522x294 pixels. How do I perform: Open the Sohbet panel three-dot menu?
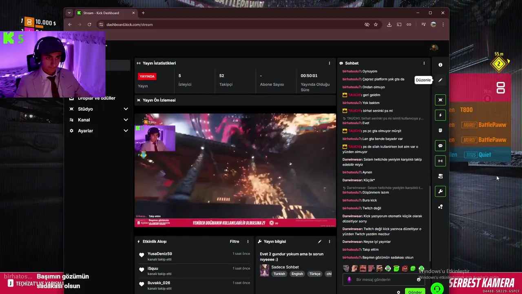[424, 63]
